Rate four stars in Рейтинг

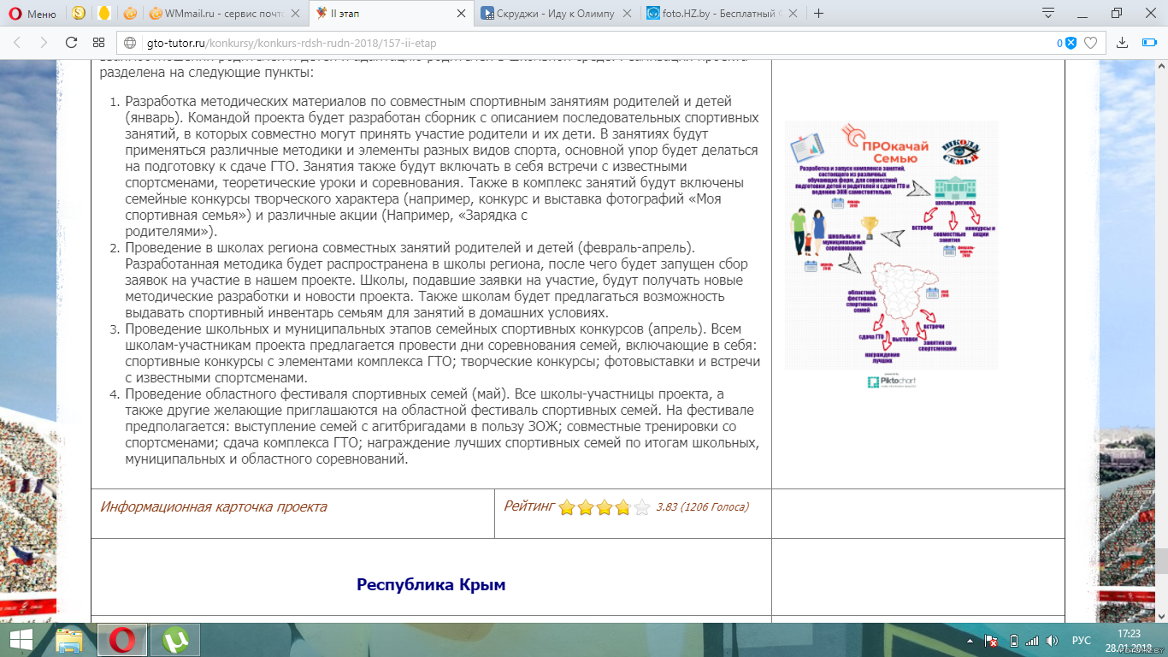[x=623, y=508]
